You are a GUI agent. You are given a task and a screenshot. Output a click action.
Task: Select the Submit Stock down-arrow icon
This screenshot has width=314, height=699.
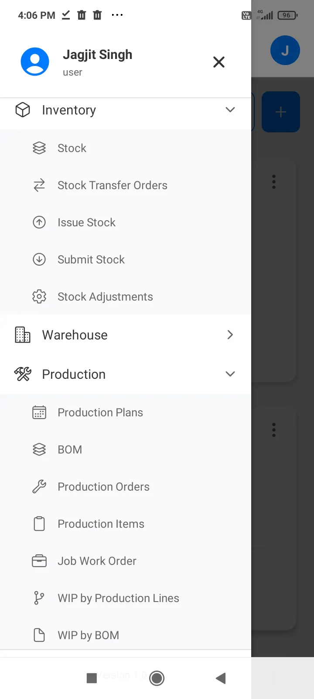coord(39,260)
